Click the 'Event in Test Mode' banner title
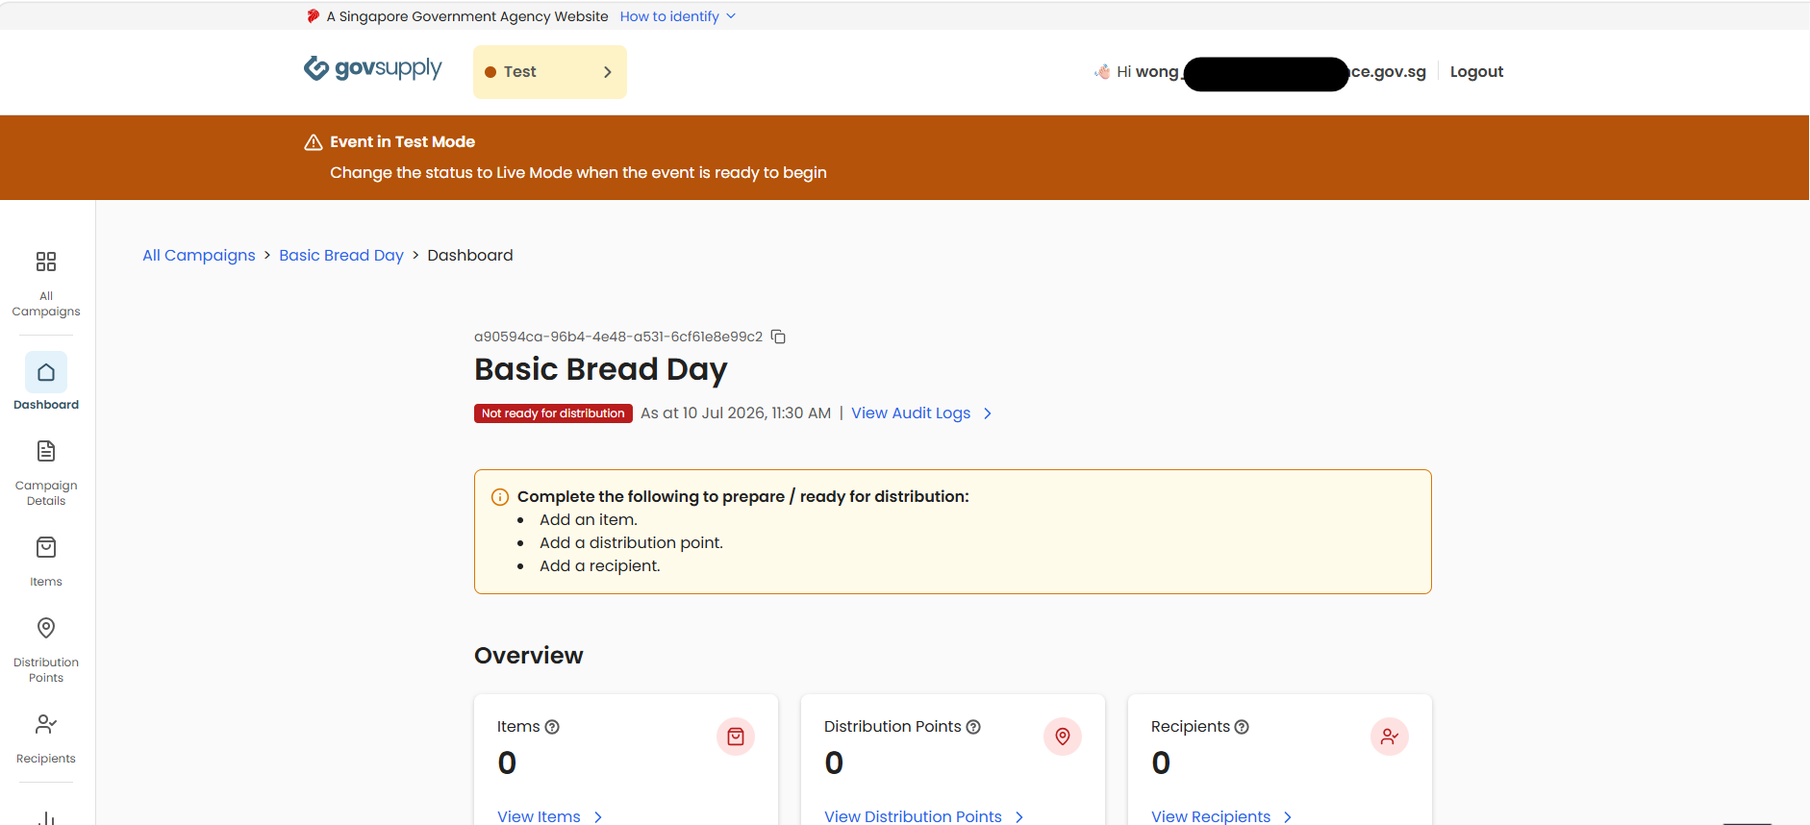1810x825 pixels. pos(403,142)
